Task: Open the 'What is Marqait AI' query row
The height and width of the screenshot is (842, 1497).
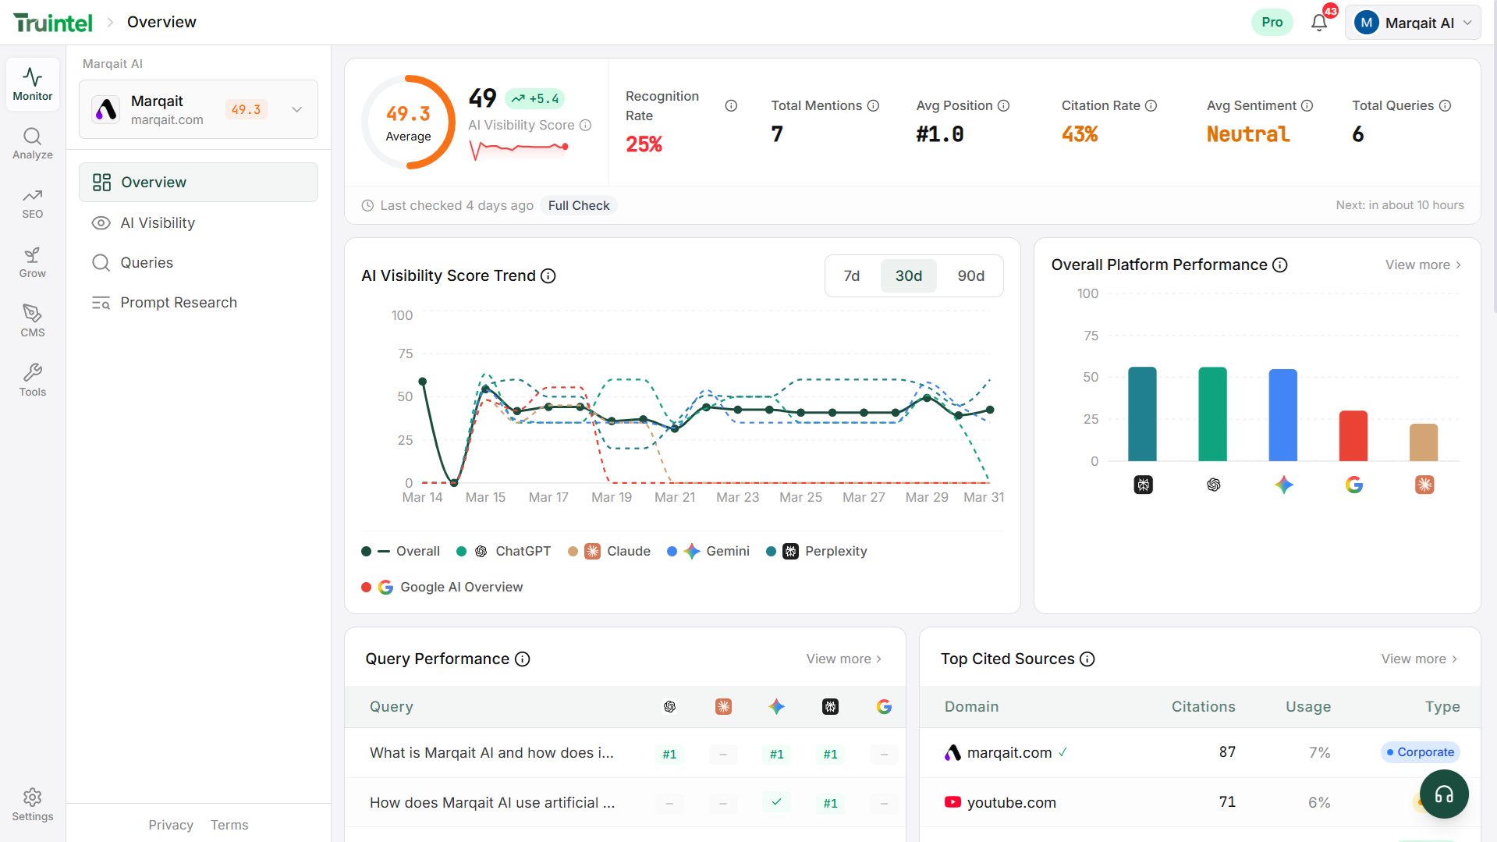Action: pos(625,753)
